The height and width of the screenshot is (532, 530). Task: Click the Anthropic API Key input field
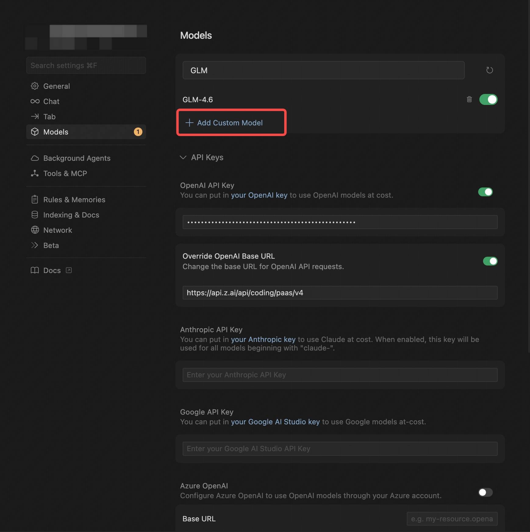coord(340,375)
